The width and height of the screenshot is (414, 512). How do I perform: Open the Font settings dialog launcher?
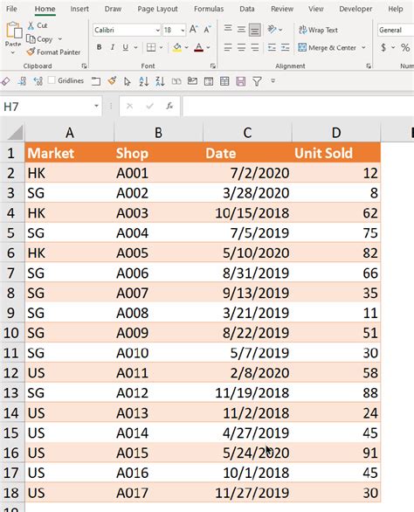click(213, 66)
